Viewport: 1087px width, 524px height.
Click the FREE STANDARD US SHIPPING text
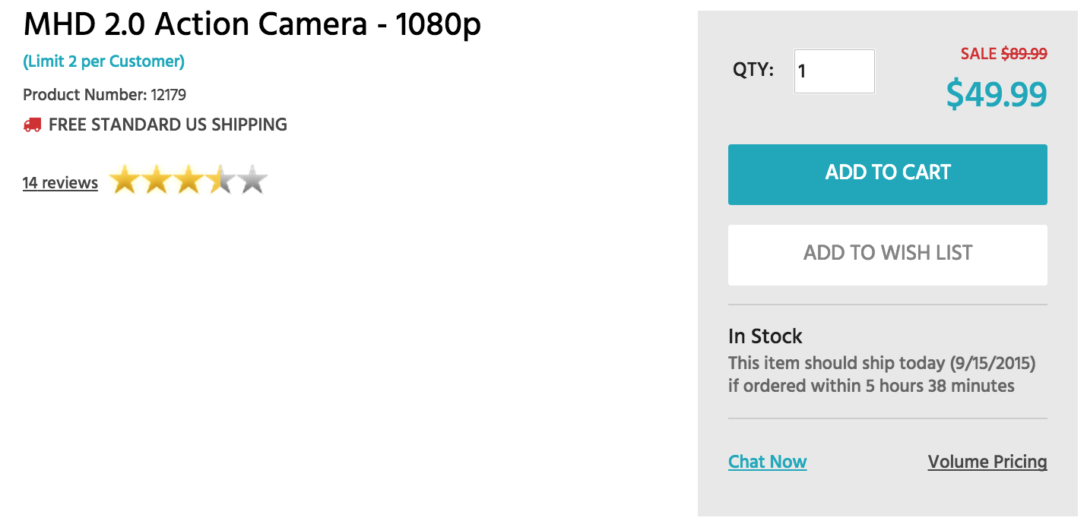pos(168,125)
